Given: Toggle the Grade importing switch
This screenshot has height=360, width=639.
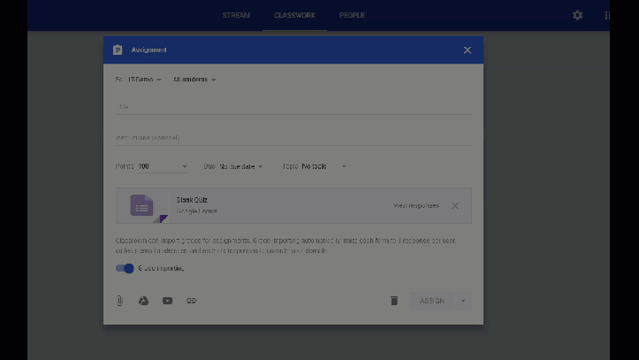Looking at the screenshot, I should [125, 268].
